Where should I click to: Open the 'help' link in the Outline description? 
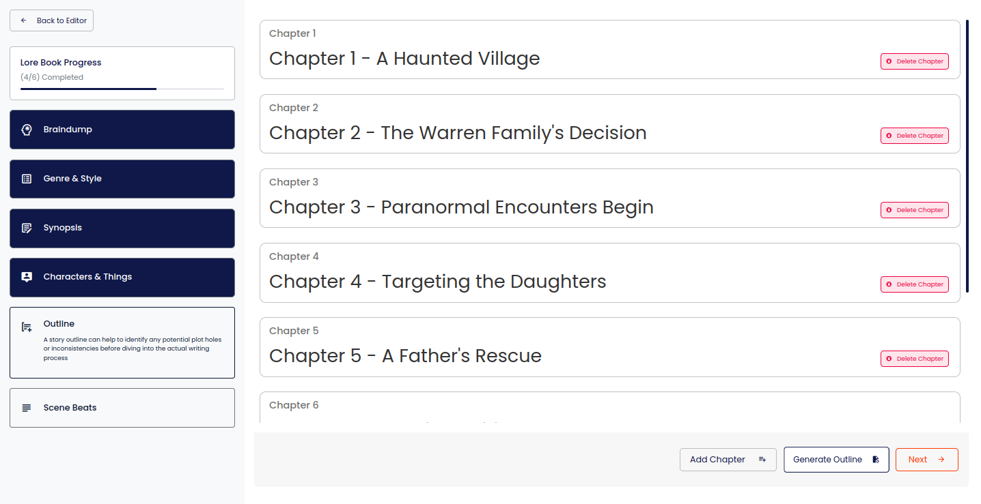tap(107, 340)
